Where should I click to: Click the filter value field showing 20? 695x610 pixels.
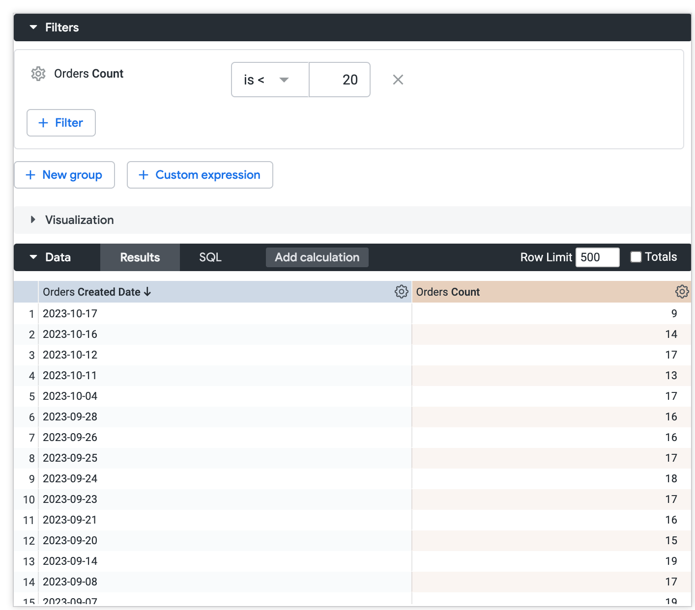point(340,80)
